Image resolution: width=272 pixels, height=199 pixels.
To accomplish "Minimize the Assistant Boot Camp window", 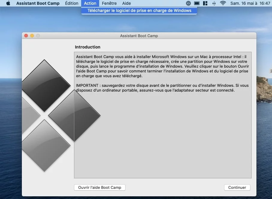I will (x=32, y=36).
